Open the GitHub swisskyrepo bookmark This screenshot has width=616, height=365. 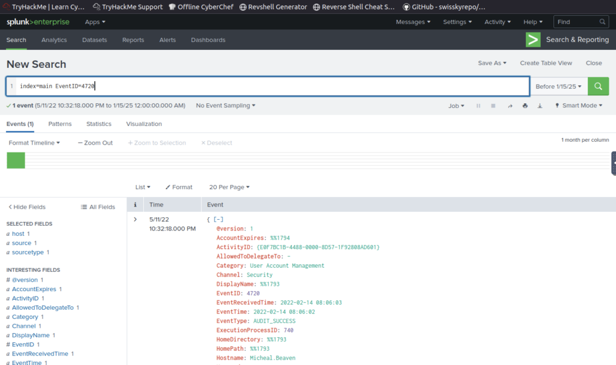pyautogui.click(x=444, y=7)
